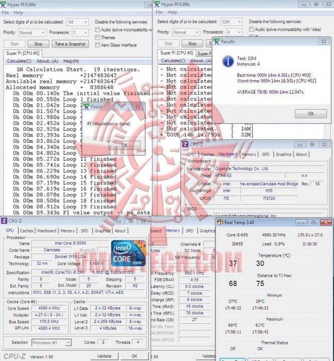Click OK in the Finish dialog
Viewport: 334px width, 361px height.
point(124,145)
